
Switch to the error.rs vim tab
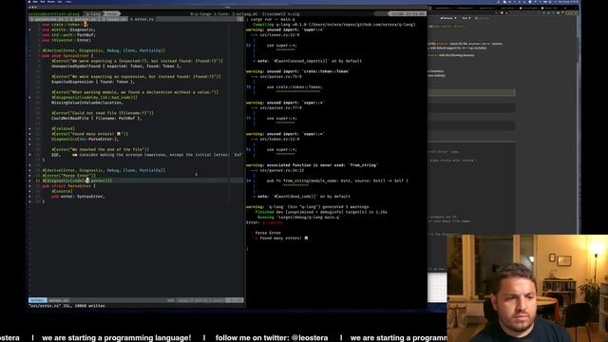[x=142, y=19]
